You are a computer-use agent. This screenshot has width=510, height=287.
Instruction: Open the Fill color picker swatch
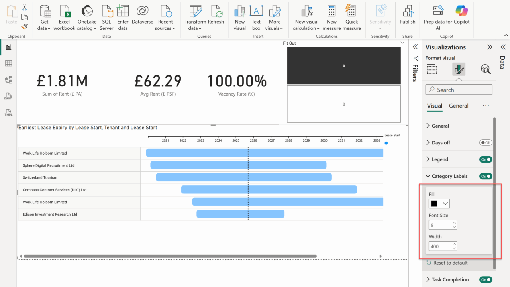[439, 204]
